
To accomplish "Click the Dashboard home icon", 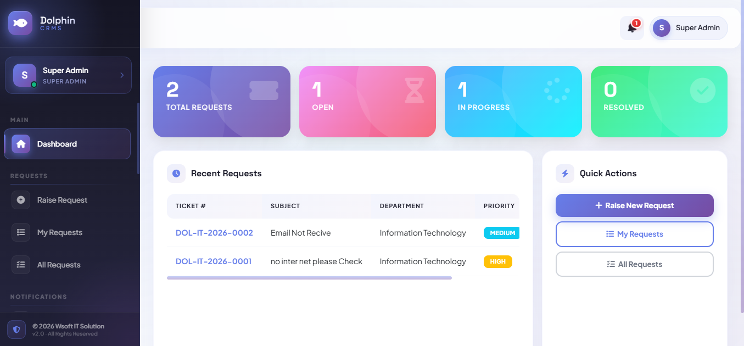I will pos(21,144).
